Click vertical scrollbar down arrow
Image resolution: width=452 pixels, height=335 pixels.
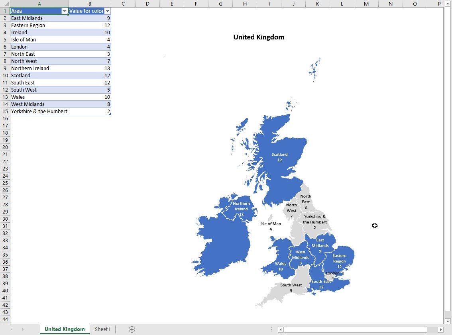point(447,321)
